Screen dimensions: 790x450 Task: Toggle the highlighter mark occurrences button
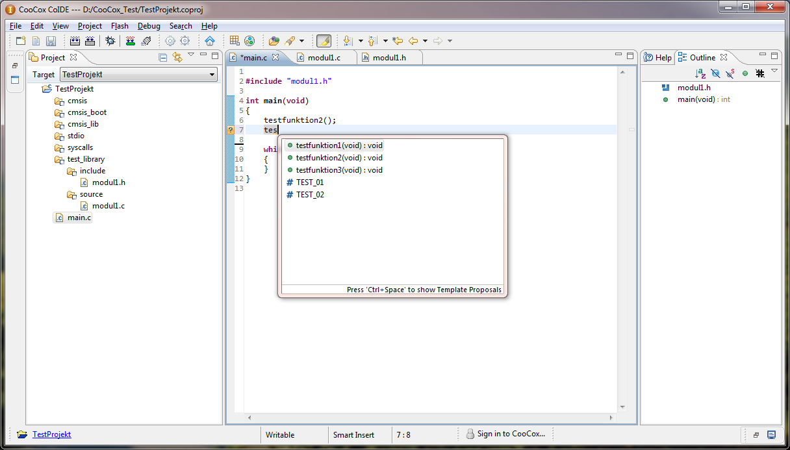pyautogui.click(x=324, y=41)
